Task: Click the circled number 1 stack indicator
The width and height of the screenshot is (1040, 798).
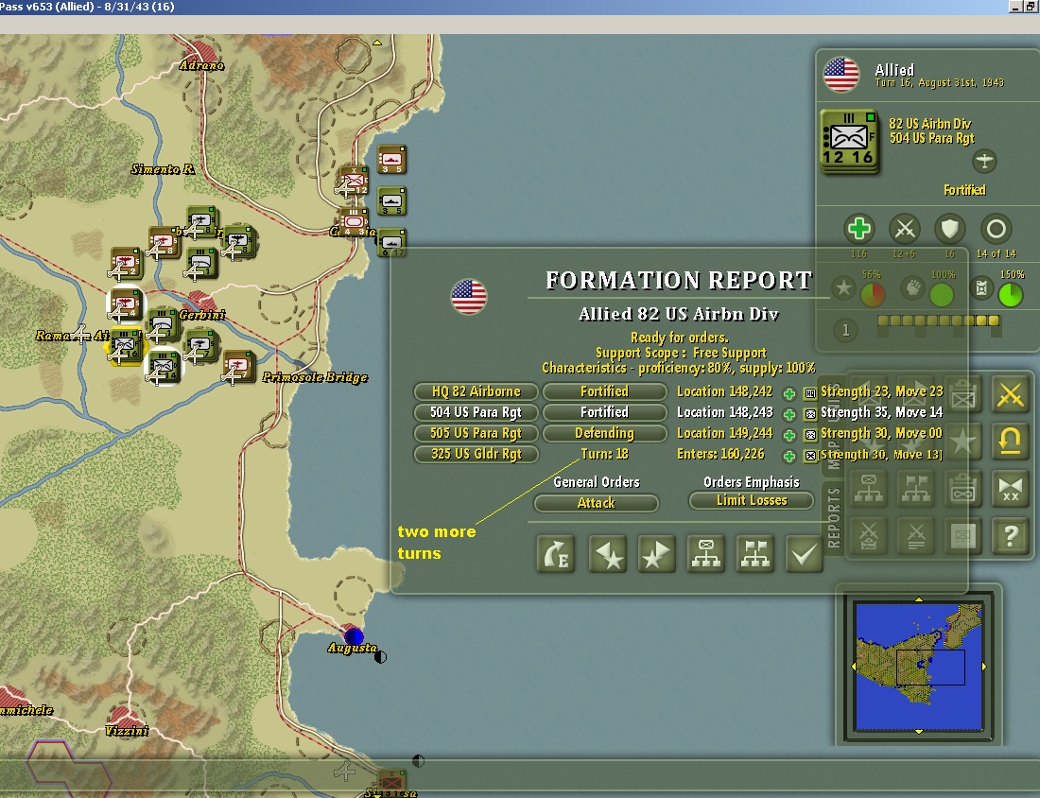Action: (x=845, y=330)
